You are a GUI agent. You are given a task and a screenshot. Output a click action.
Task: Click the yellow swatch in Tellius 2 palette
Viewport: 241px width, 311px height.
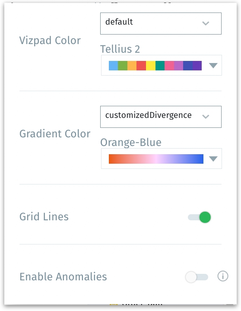tap(151, 66)
